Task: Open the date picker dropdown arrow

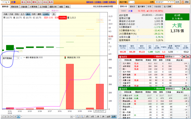Action: [x=168, y=2]
